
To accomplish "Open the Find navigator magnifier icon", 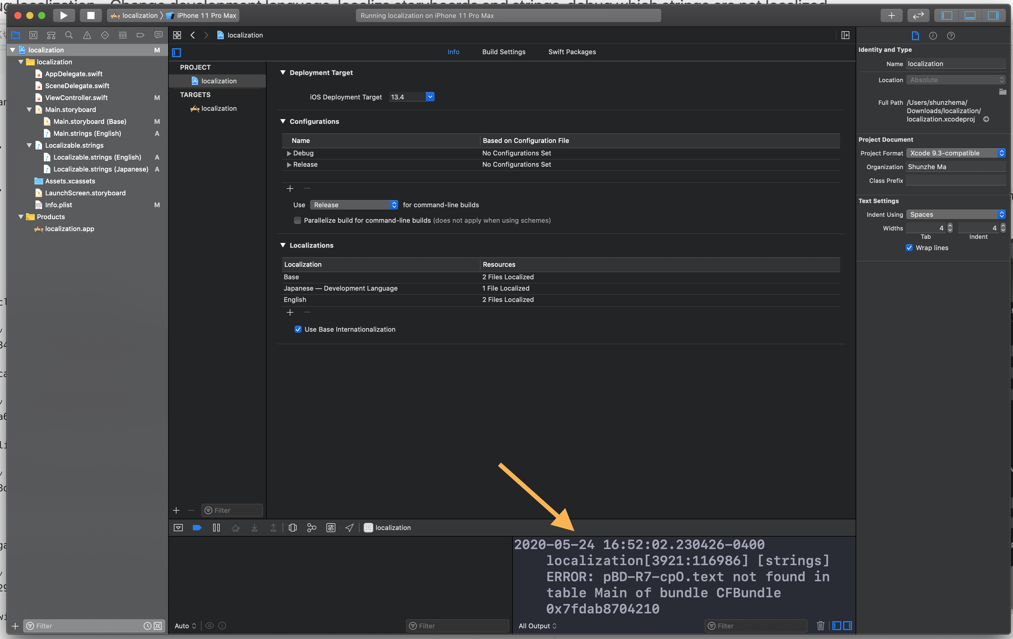I will click(x=69, y=35).
